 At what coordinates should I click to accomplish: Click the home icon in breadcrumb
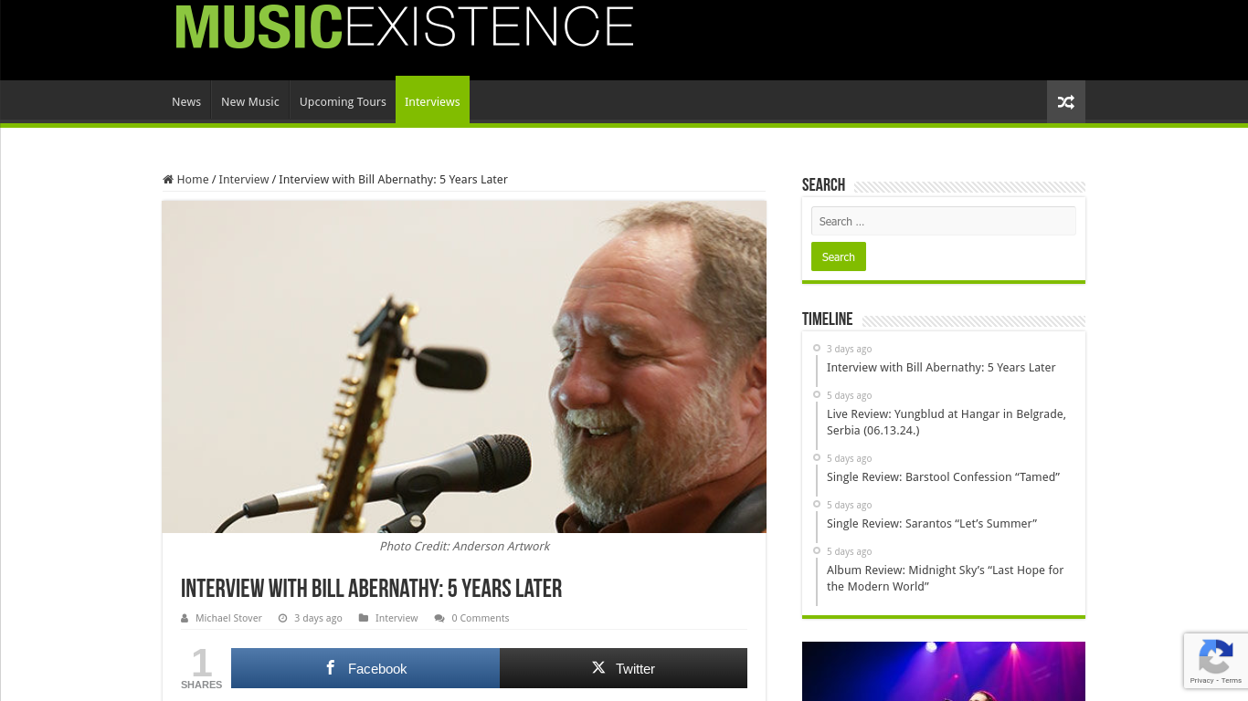(x=168, y=180)
